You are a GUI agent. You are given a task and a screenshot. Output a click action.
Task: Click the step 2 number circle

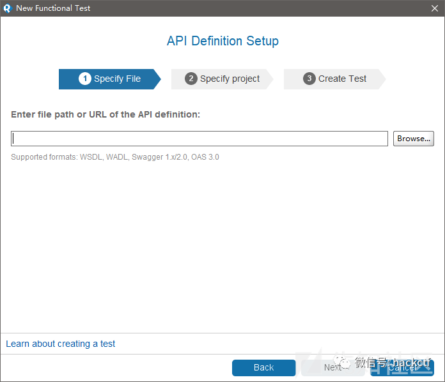pyautogui.click(x=191, y=79)
